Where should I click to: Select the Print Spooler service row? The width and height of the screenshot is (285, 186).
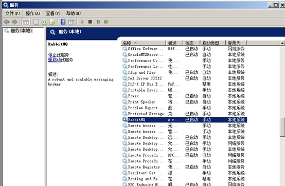[x=184, y=102]
